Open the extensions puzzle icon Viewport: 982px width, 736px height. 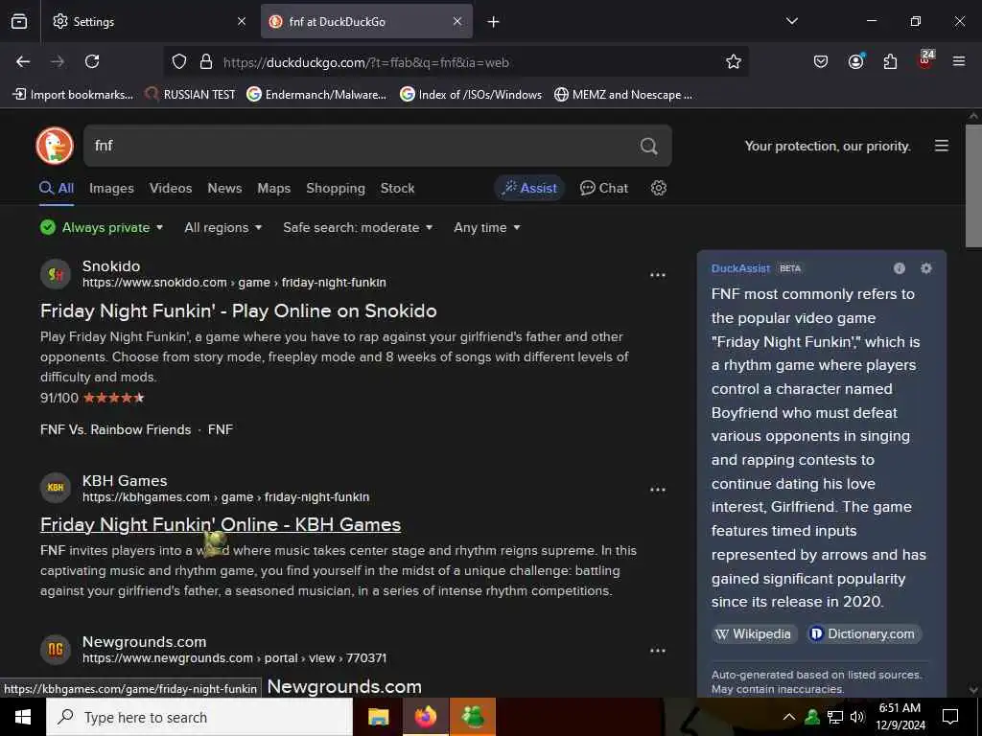pyautogui.click(x=890, y=61)
